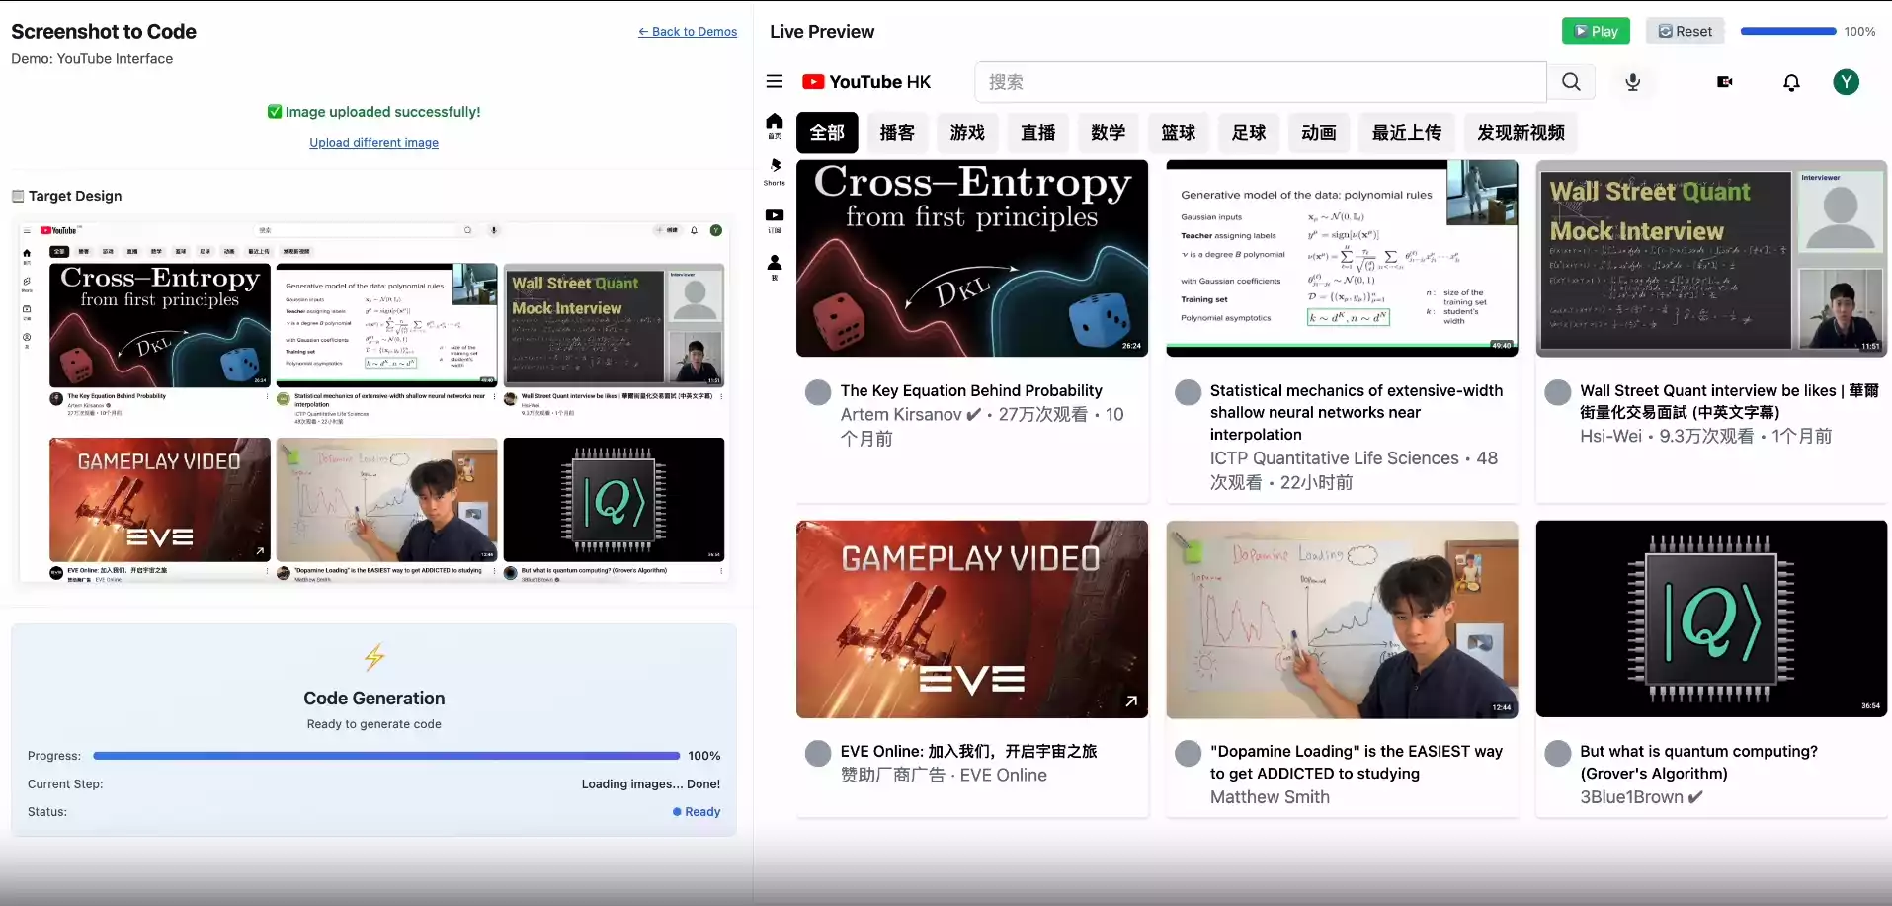
Task: Click 'Loading images... Done!' step text
Action: coord(651,784)
